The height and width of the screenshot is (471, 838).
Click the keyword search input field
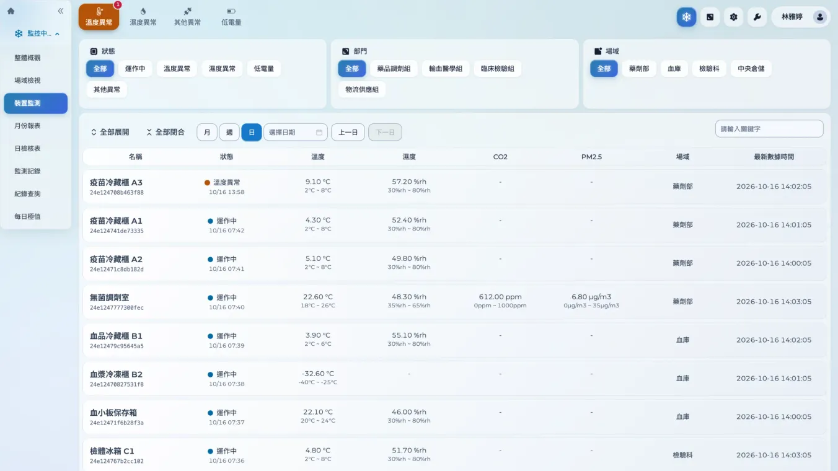click(769, 129)
